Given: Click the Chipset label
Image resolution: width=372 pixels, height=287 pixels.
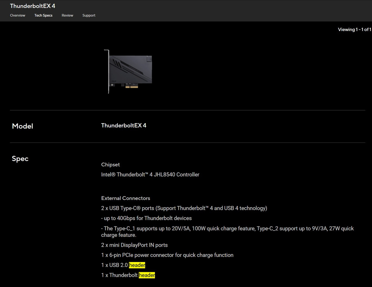Looking at the screenshot, I should (x=110, y=165).
